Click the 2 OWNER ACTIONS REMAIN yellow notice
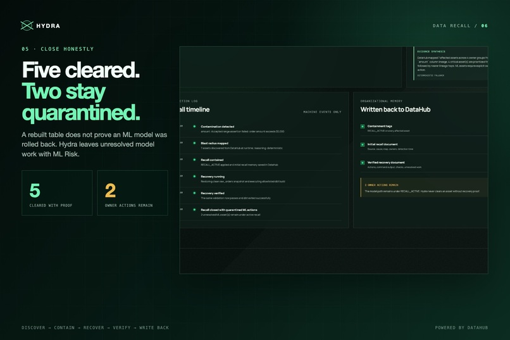 point(424,188)
